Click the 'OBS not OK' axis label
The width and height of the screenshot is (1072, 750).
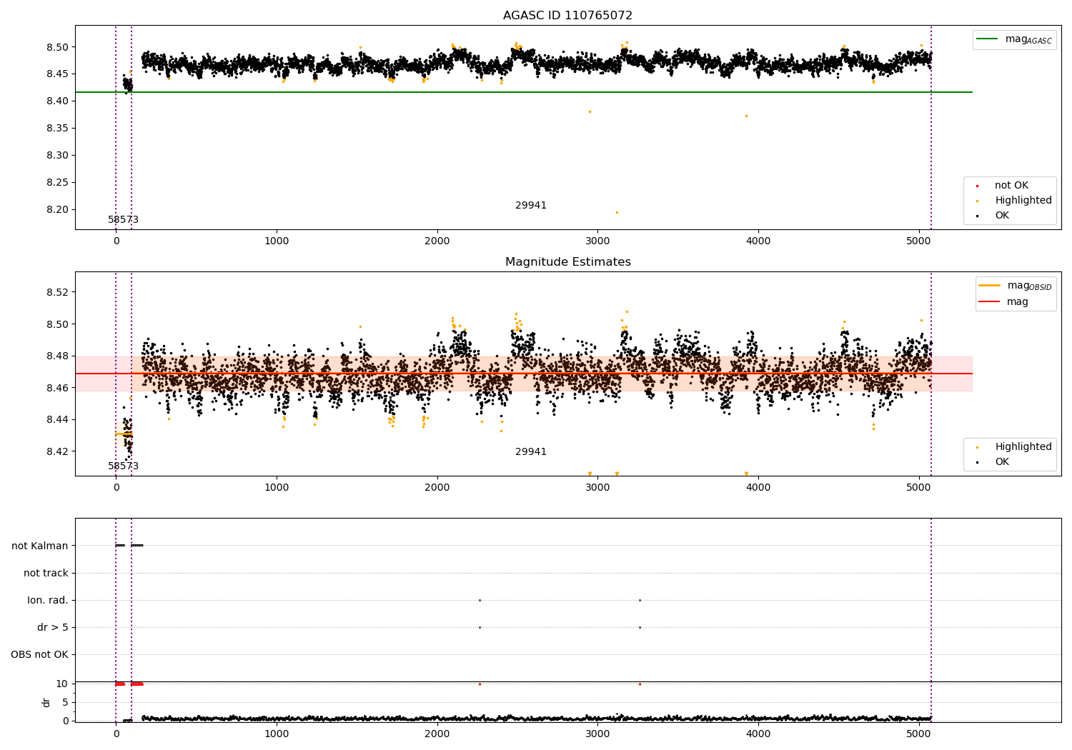click(x=40, y=654)
